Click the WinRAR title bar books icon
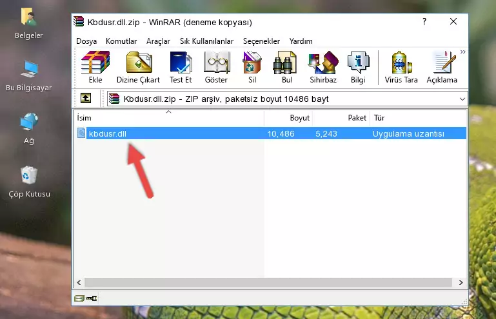The height and width of the screenshot is (319, 496). coord(79,21)
